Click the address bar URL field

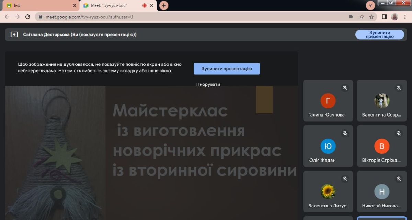click(x=172, y=17)
